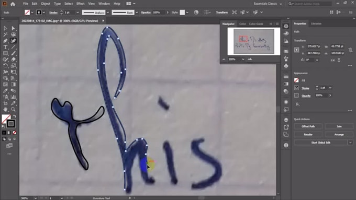Select the Line Segment tool
Image resolution: width=356 pixels, height=200 pixels.
pyautogui.click(x=14, y=47)
